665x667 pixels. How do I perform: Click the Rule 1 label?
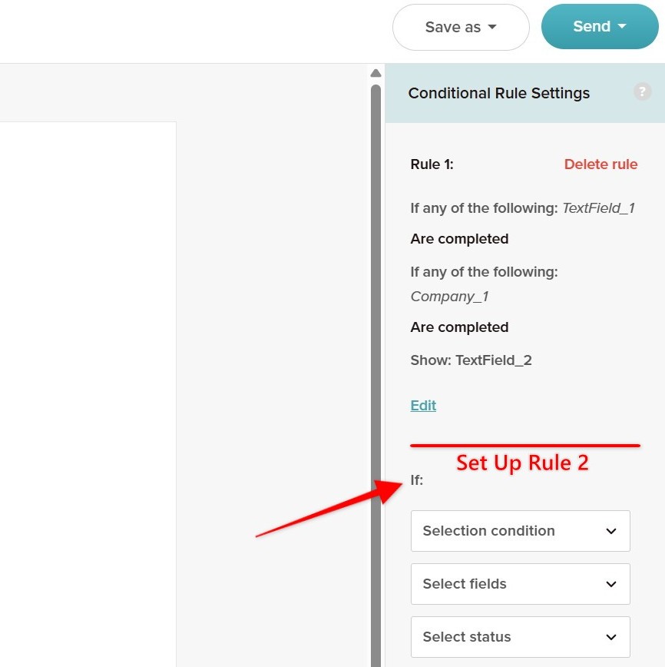coord(432,164)
